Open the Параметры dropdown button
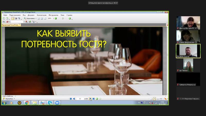Viewport: 206px width, 116px height. 9,99
